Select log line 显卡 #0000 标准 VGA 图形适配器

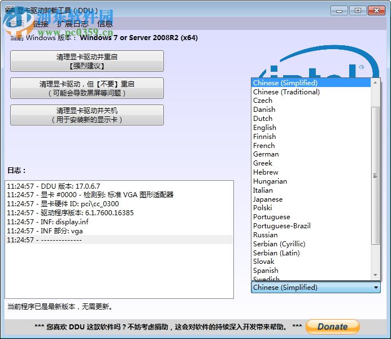(x=120, y=195)
